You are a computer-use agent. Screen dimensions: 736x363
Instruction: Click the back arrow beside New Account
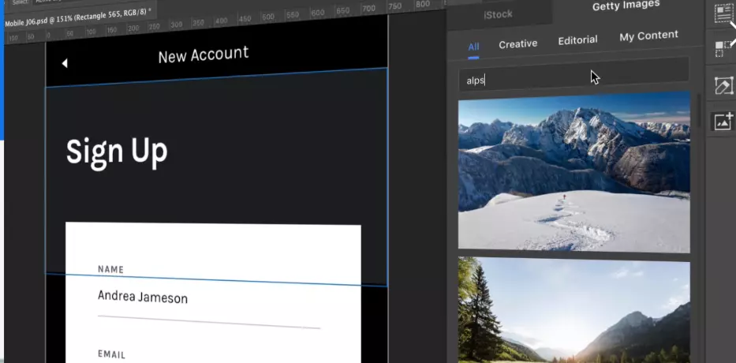(65, 63)
